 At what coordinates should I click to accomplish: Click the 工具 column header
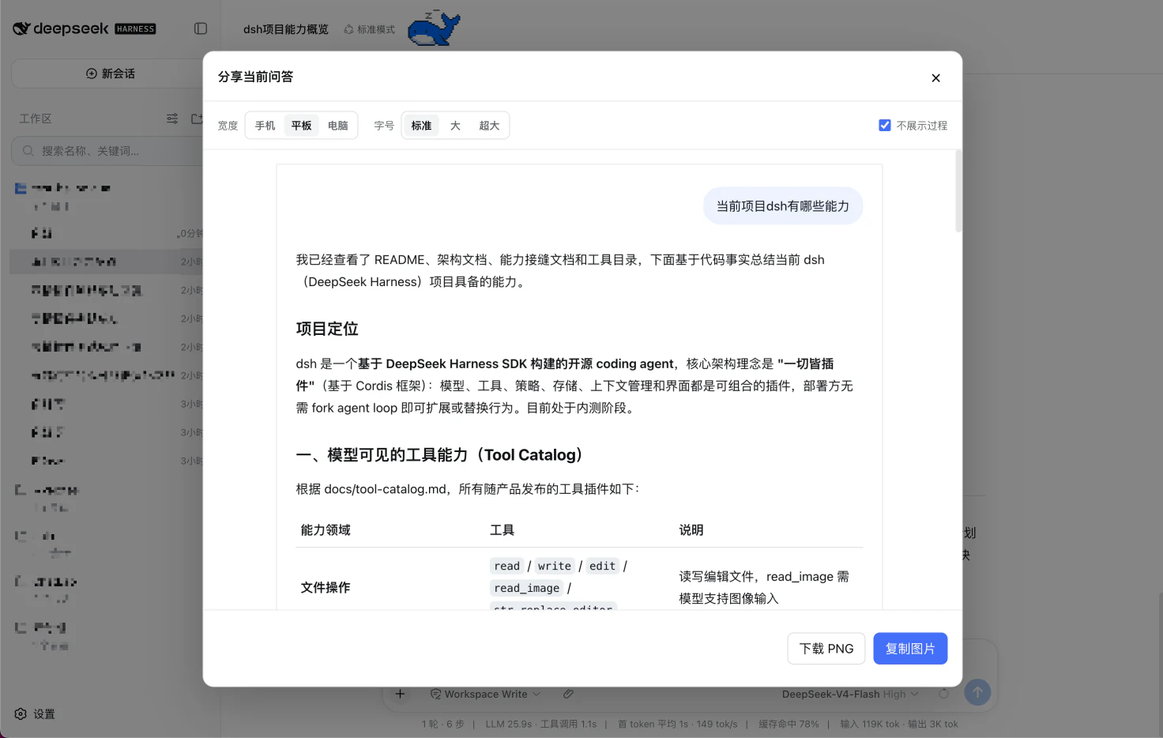pyautogui.click(x=502, y=530)
